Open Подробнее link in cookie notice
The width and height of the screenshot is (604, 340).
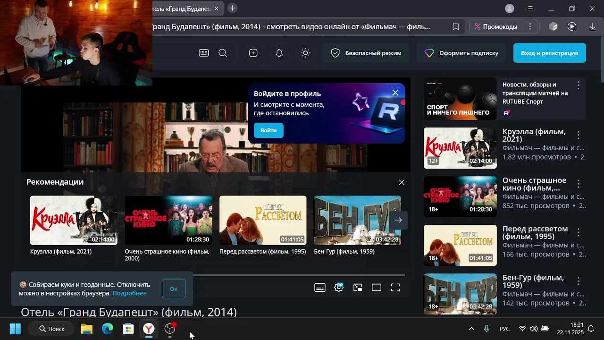(x=130, y=293)
